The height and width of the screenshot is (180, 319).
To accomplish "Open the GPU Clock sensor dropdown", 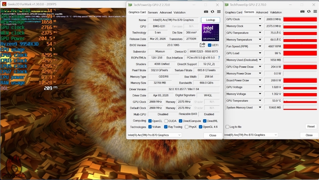I will 260,19.
